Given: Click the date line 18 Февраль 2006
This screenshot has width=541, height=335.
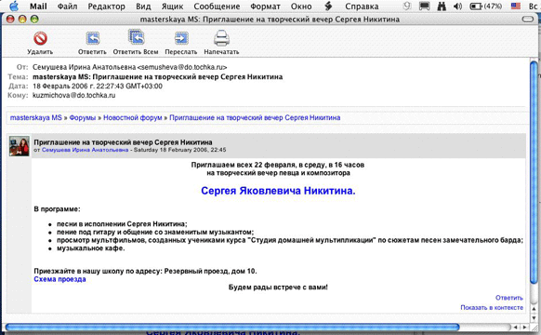Looking at the screenshot, I should click(98, 86).
